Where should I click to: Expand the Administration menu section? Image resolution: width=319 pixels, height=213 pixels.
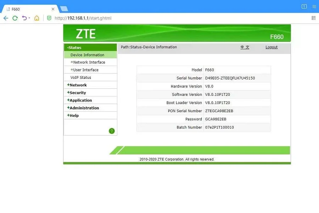pos(84,108)
